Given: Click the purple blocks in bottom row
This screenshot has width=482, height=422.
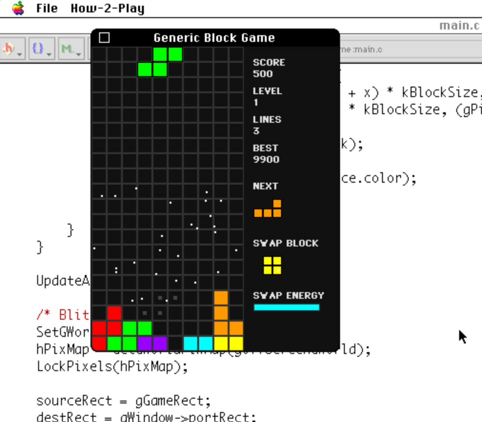Looking at the screenshot, I should point(152,343).
